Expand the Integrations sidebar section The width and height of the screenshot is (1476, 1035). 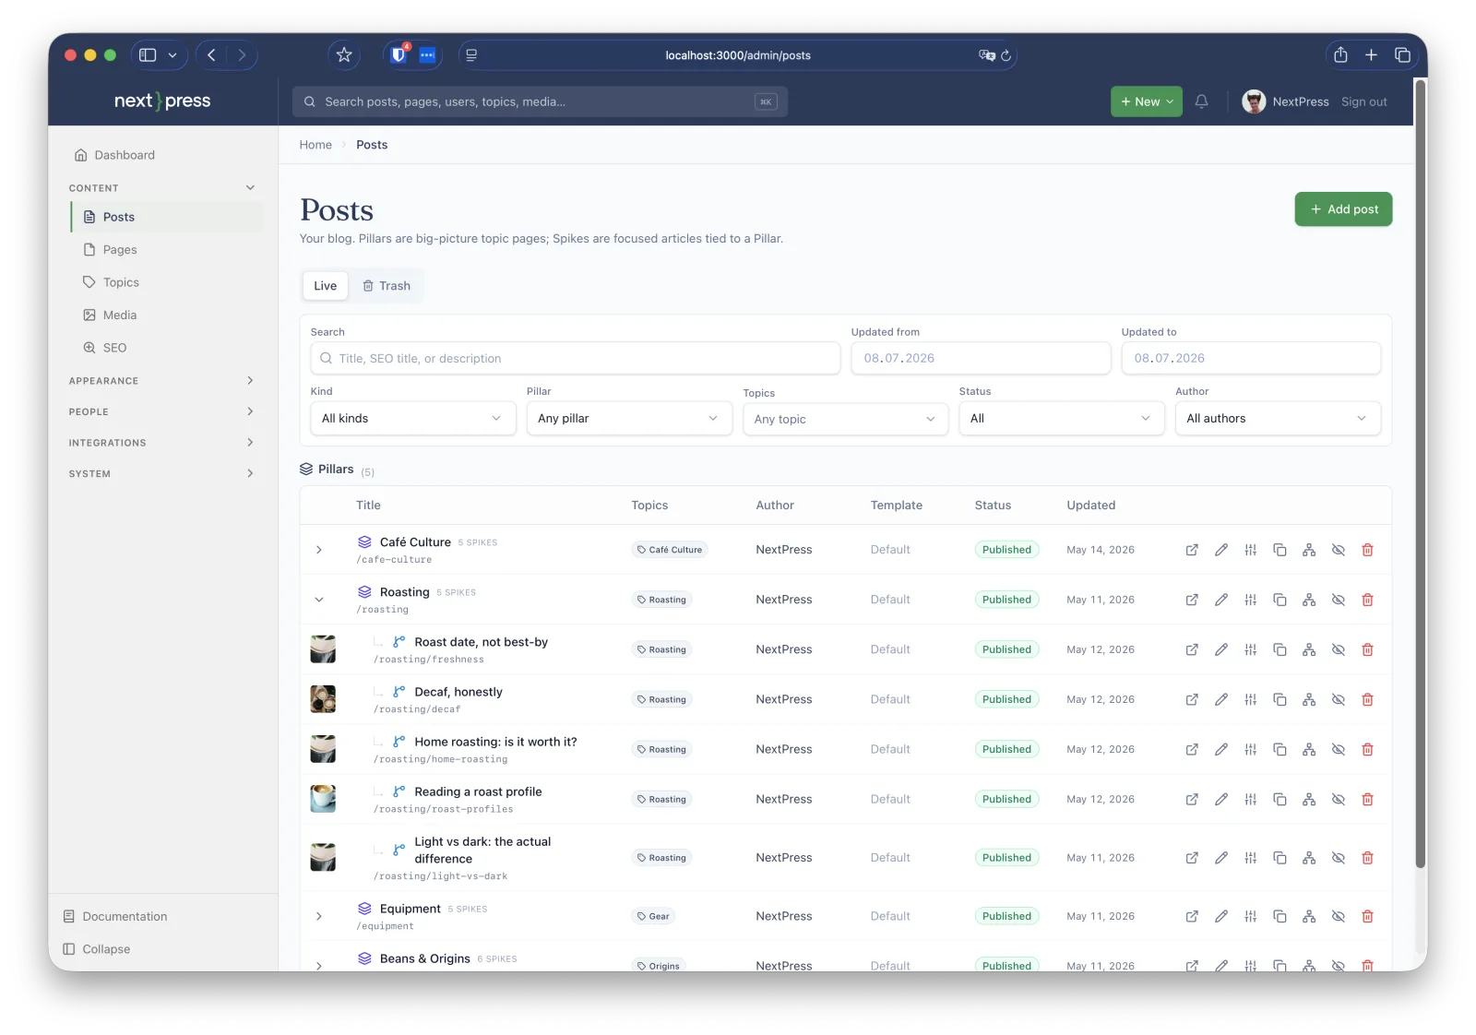(162, 443)
